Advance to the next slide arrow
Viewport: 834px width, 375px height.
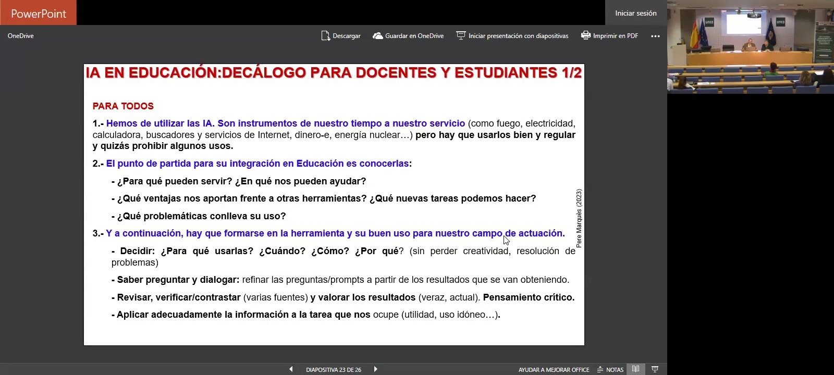click(375, 369)
